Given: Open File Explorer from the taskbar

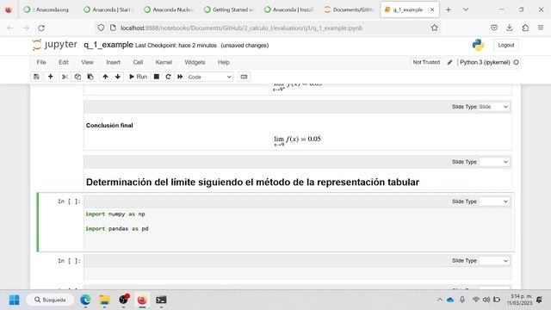Looking at the screenshot, I should point(104,300).
